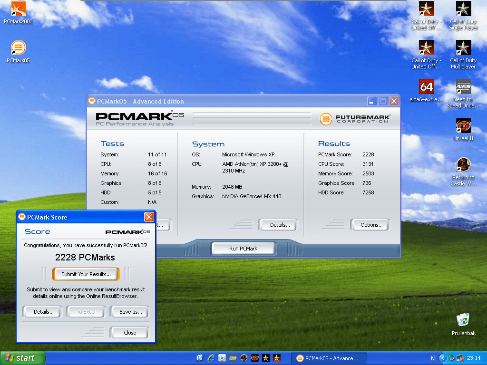Click the System tests value 11 of 11

[157, 154]
